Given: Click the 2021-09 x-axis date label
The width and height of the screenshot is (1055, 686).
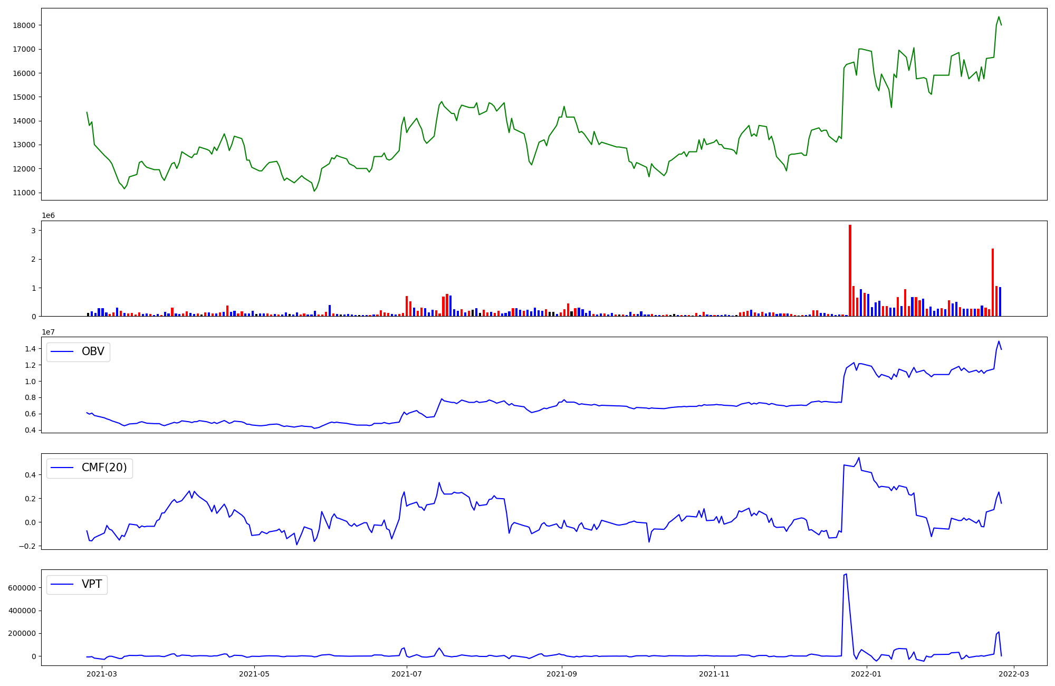Looking at the screenshot, I should (562, 674).
